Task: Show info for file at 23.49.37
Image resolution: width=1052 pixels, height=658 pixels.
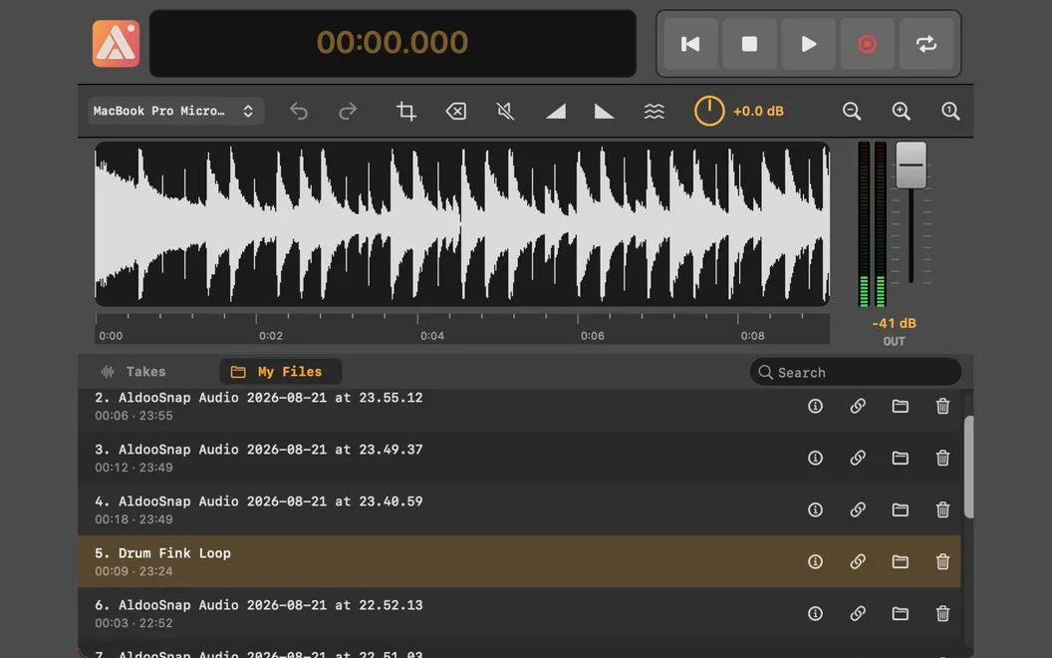Action: (x=815, y=458)
